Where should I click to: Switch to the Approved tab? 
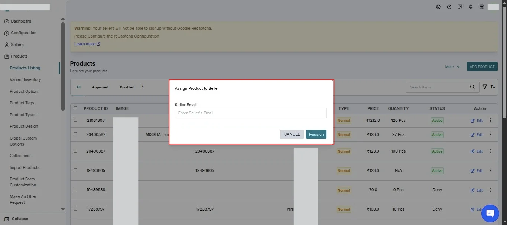tap(100, 87)
